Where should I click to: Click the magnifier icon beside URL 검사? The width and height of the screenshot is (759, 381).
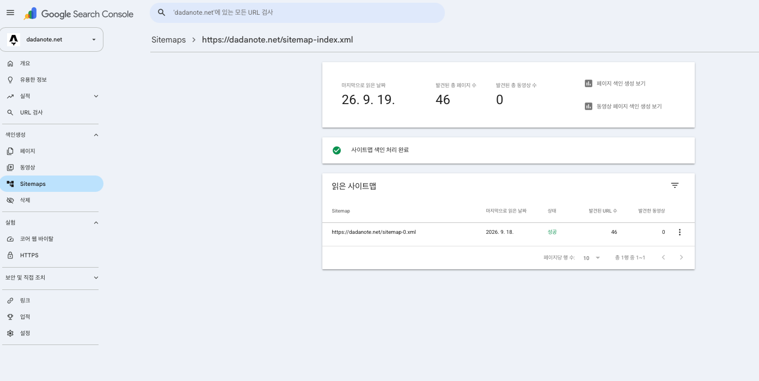(x=10, y=112)
